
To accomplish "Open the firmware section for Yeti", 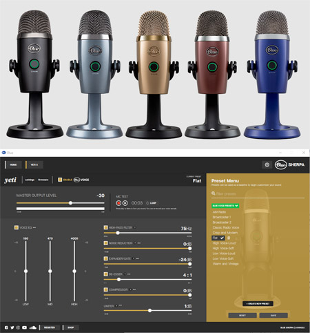I will coord(43,180).
